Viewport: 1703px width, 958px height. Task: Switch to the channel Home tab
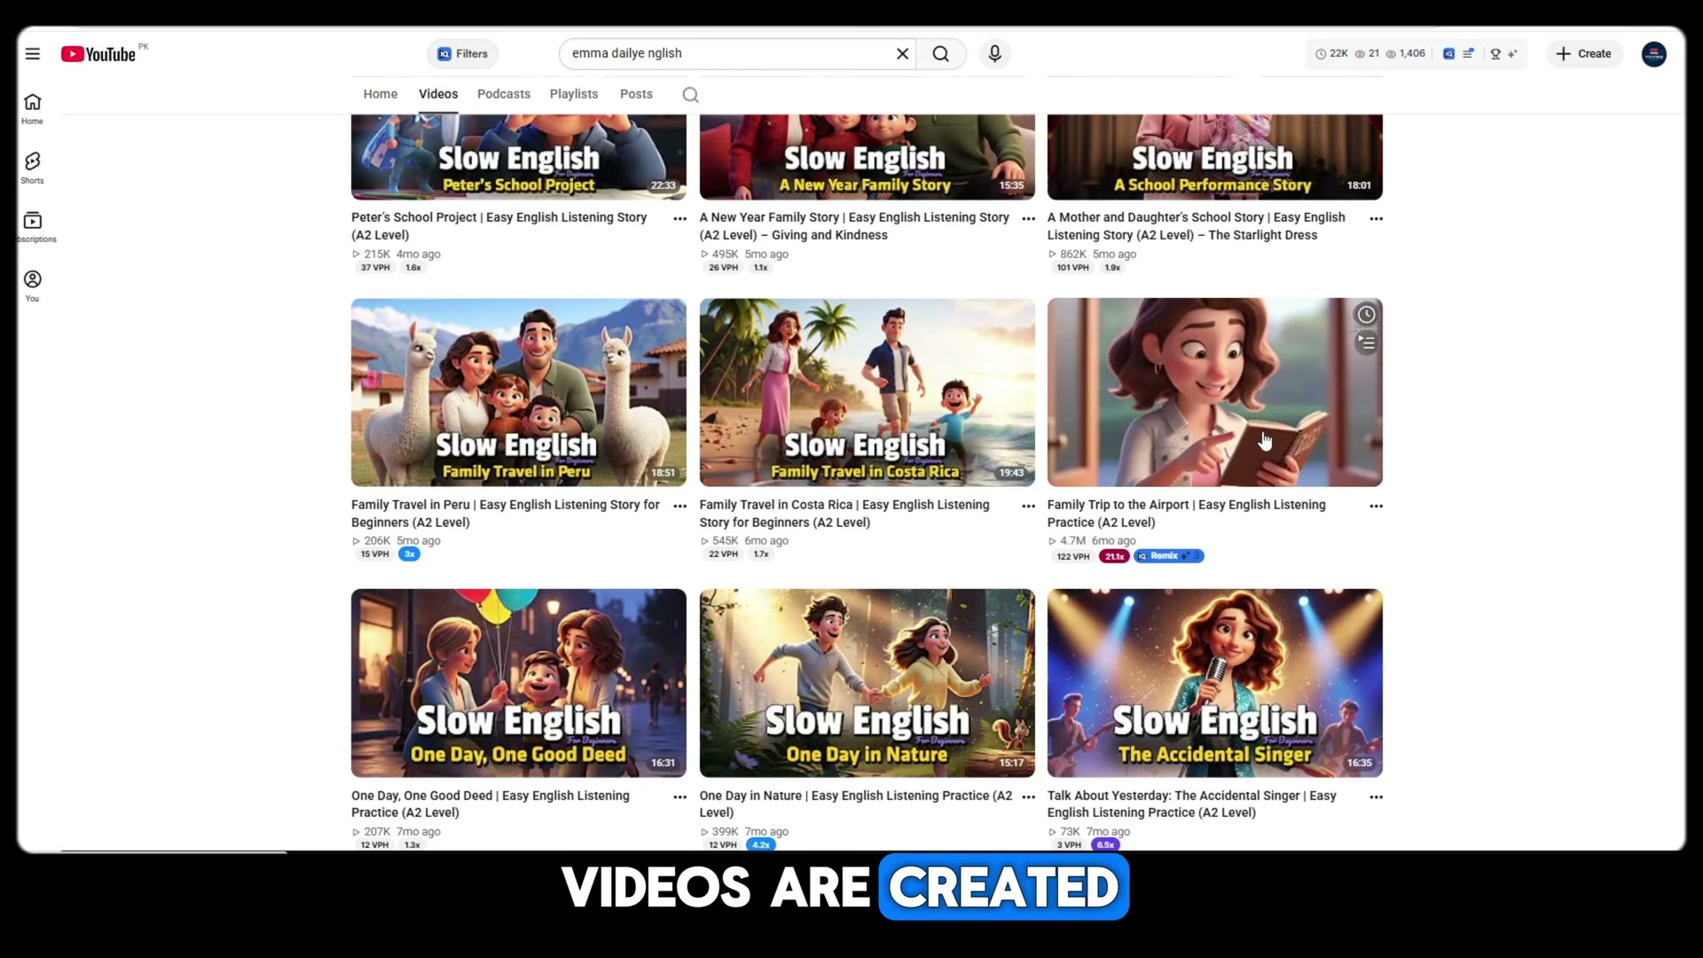(x=381, y=94)
